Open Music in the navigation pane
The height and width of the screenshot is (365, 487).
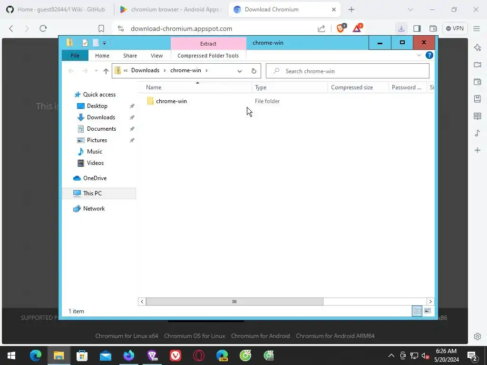[x=95, y=152]
